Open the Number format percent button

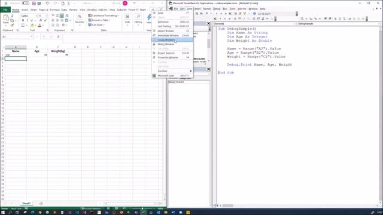(x=80, y=19)
